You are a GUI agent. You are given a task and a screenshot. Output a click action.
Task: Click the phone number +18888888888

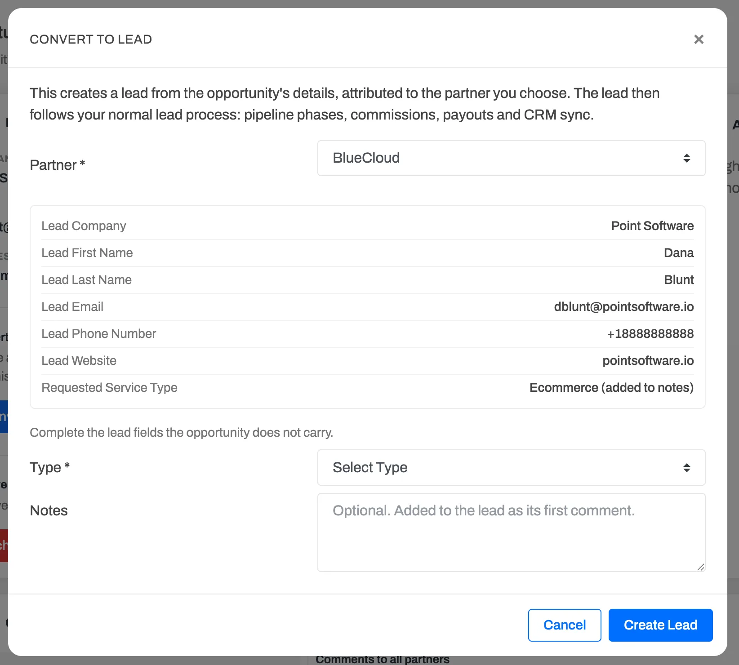coord(650,334)
